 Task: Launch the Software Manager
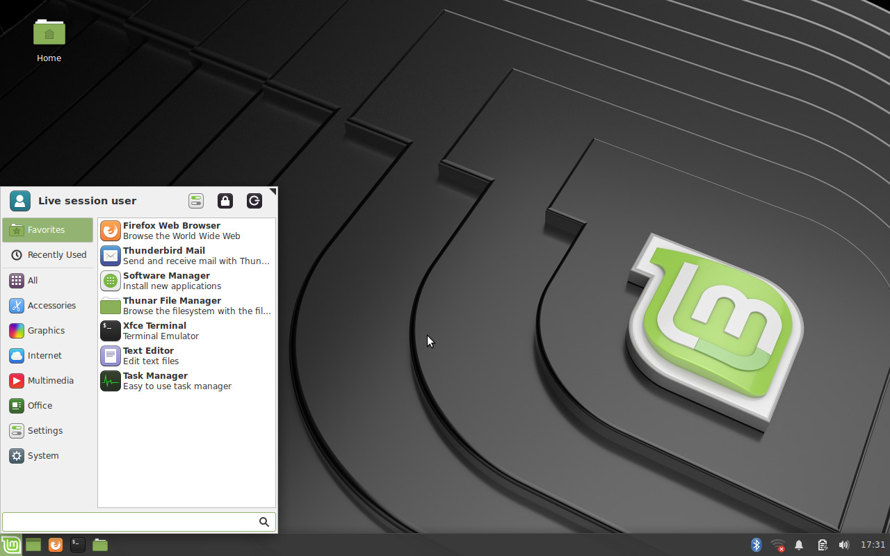coord(166,280)
